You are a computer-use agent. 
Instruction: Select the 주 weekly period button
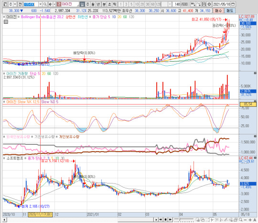(x=87, y=4)
